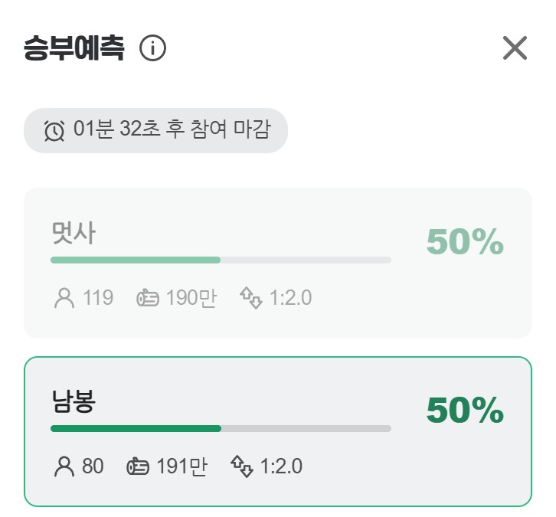
Task: Click the points ticket icon under 남봉
Action: (x=138, y=466)
